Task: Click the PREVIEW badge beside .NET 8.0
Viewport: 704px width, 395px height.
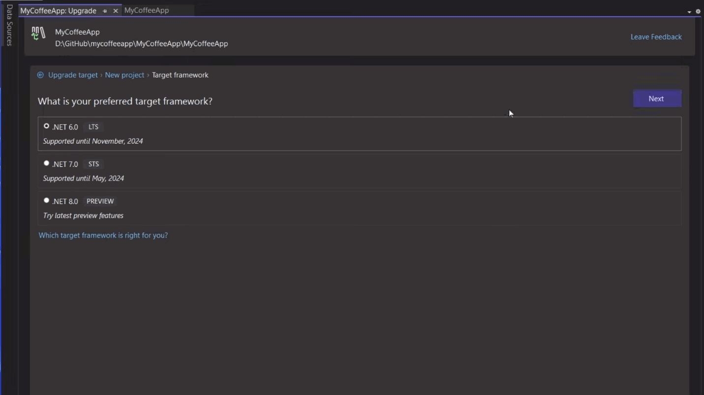Action: tap(100, 201)
